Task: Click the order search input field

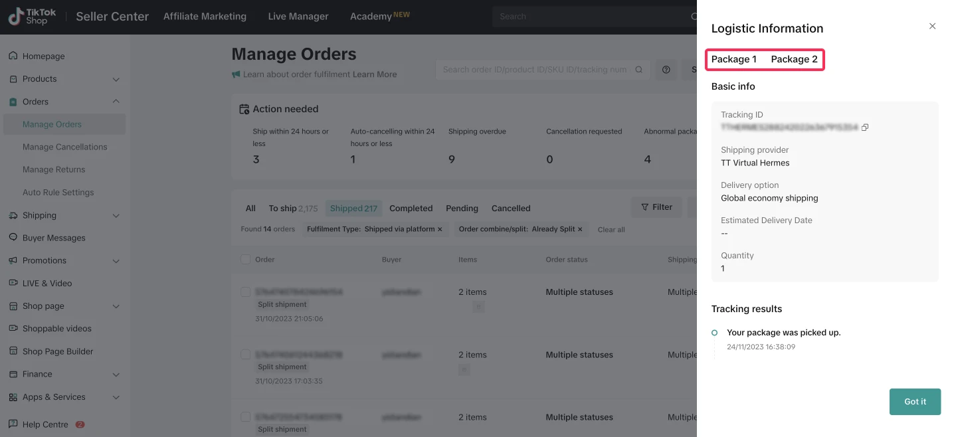Action: point(535,70)
